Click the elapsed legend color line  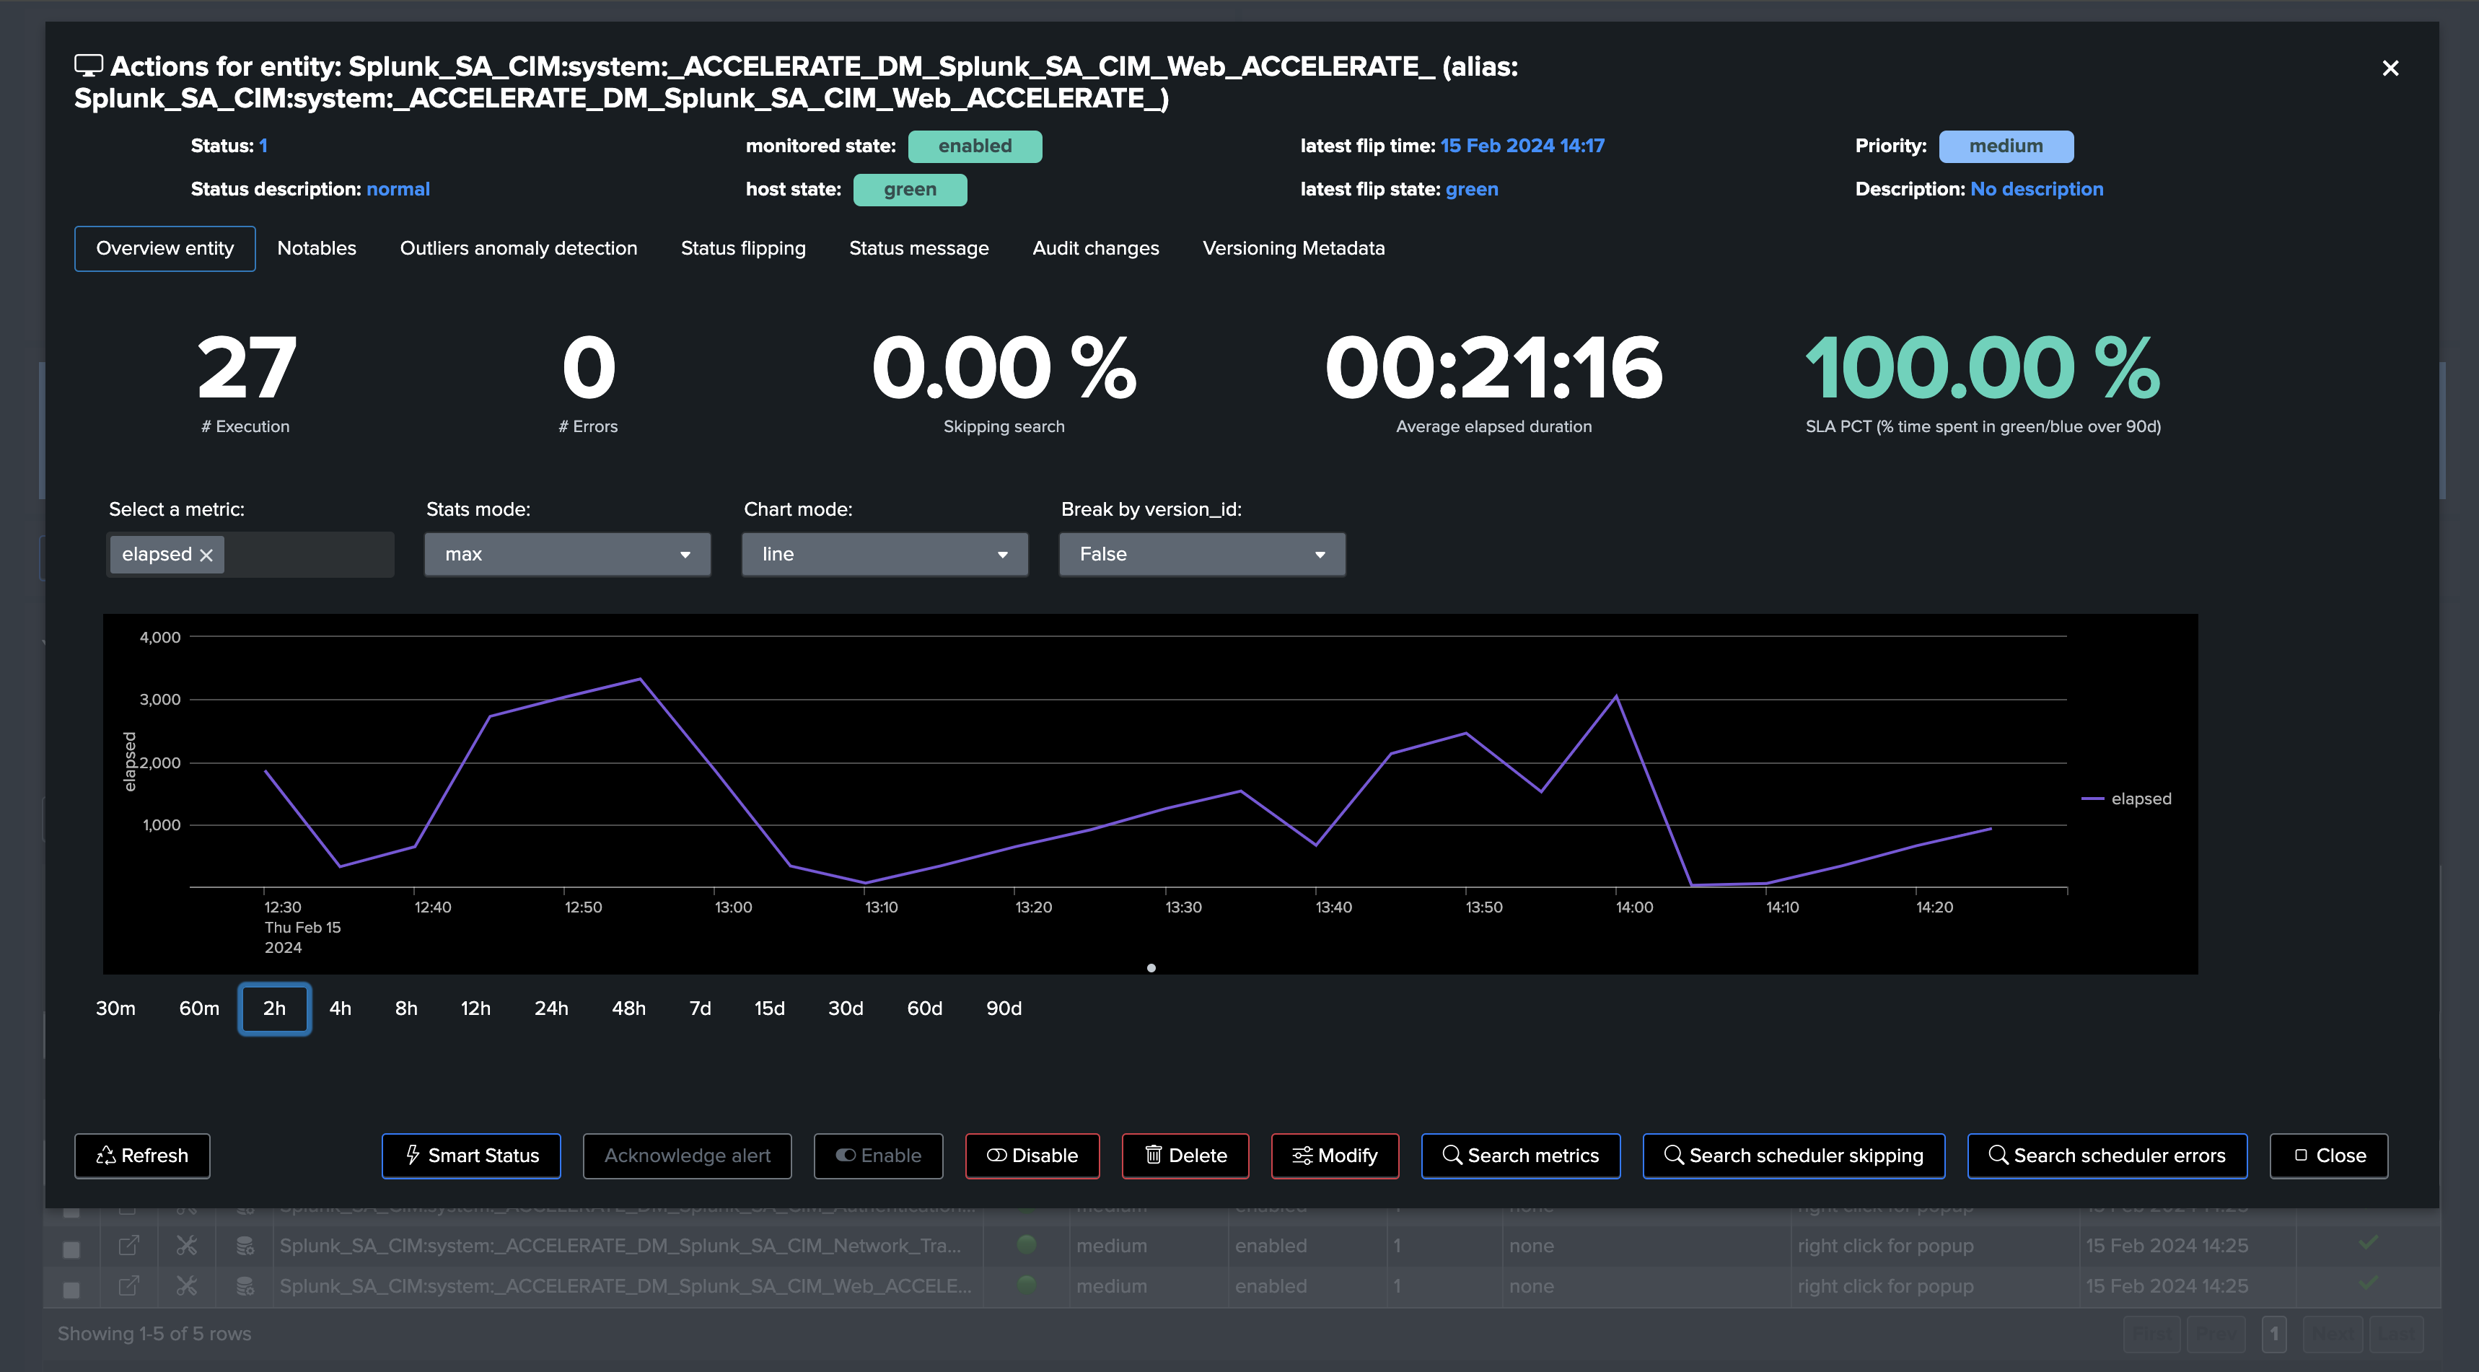(x=2092, y=799)
